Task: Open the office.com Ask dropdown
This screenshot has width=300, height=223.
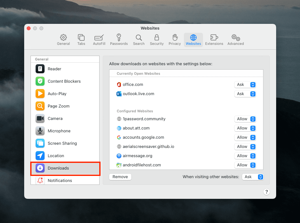Action: coord(245,85)
